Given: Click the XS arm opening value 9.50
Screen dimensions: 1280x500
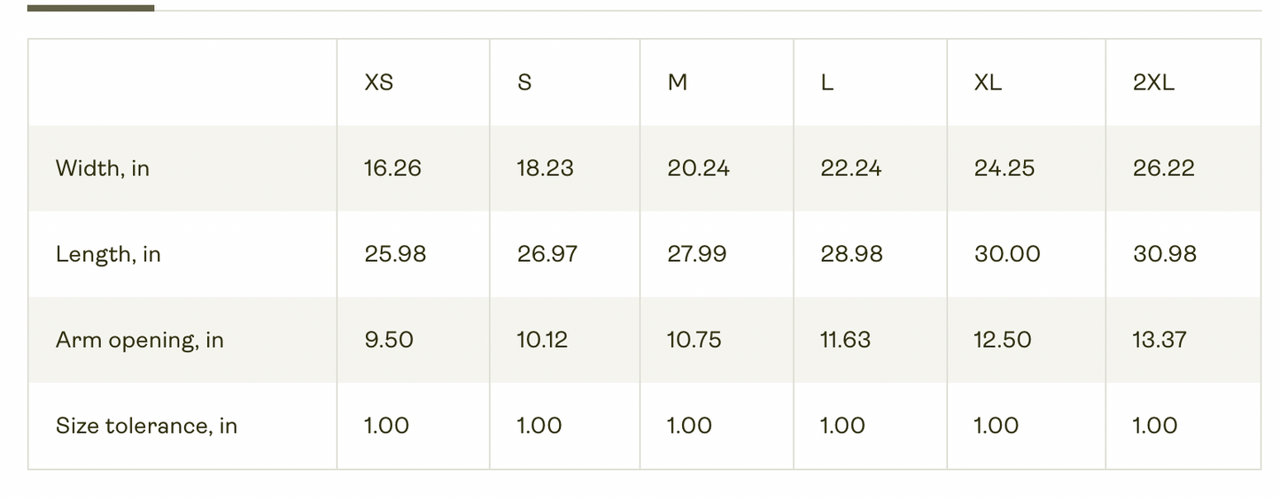Looking at the screenshot, I should [389, 340].
